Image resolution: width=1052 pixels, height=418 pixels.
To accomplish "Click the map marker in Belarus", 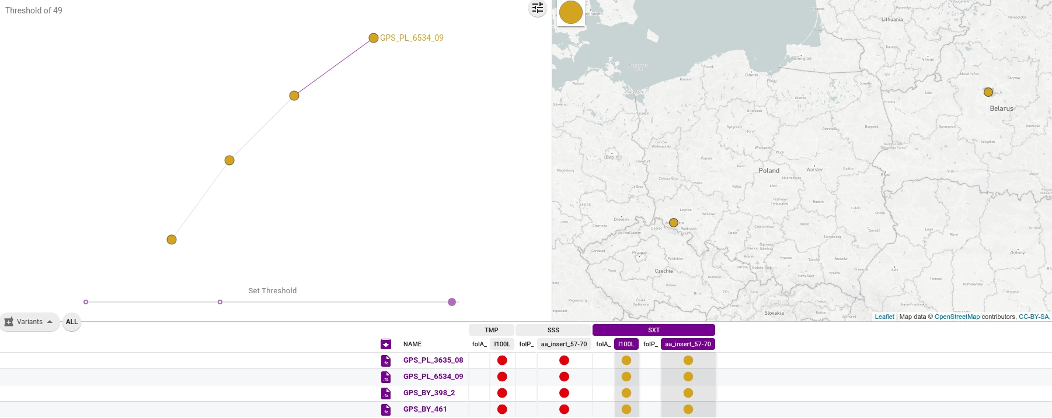I will [988, 92].
